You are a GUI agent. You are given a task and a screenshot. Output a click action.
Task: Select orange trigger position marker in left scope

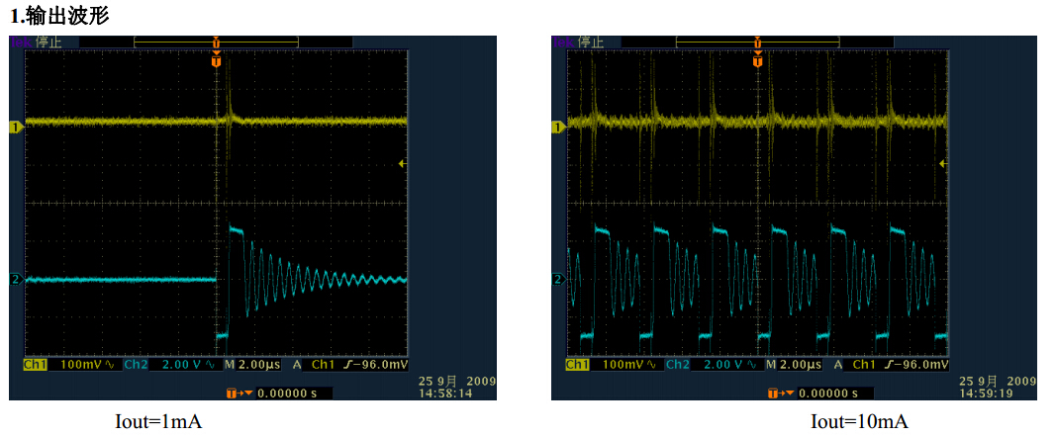click(217, 60)
